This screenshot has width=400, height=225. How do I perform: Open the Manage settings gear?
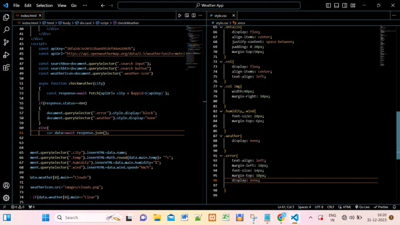coord(6,197)
